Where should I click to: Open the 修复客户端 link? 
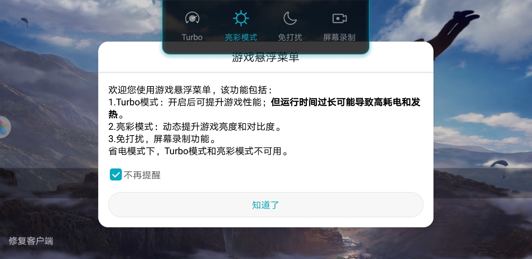pos(31,241)
